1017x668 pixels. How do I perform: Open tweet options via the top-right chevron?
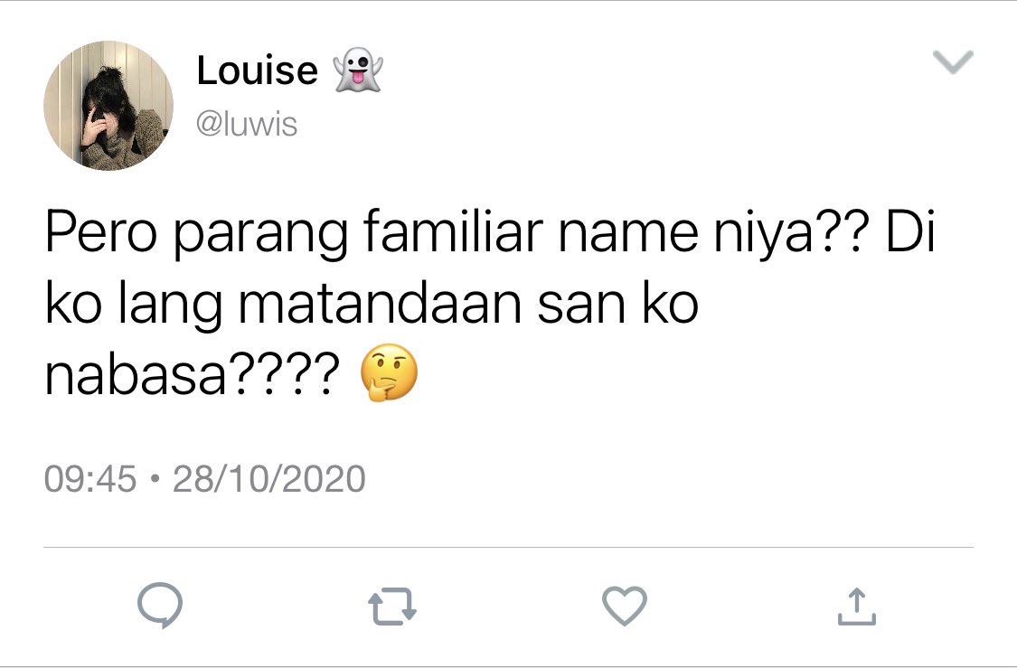953,62
